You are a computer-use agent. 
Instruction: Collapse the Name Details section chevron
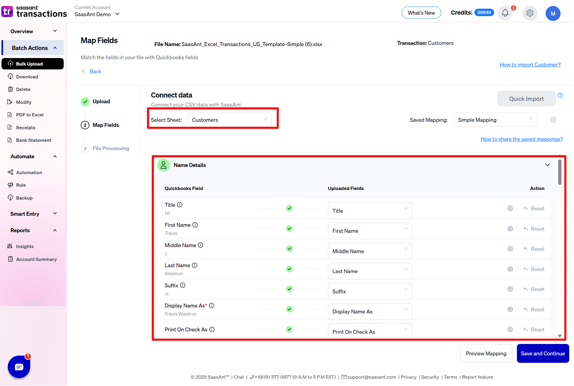click(x=547, y=165)
